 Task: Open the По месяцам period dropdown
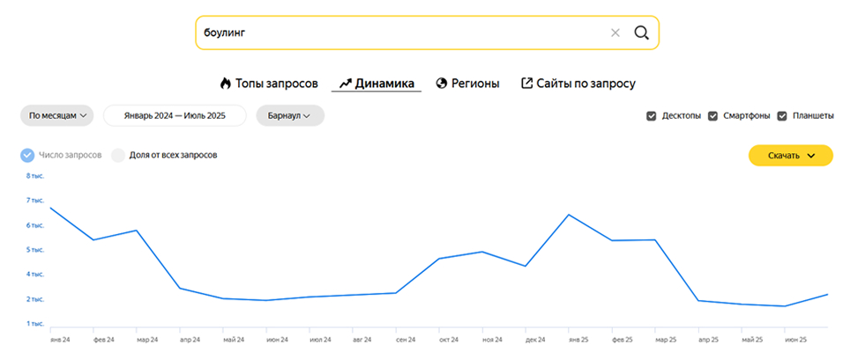[57, 115]
